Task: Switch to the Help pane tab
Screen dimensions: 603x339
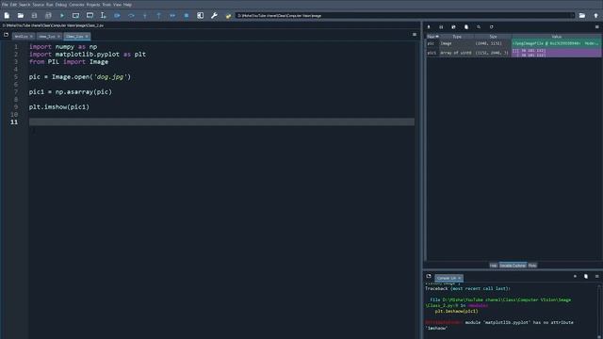Action: click(x=494, y=266)
